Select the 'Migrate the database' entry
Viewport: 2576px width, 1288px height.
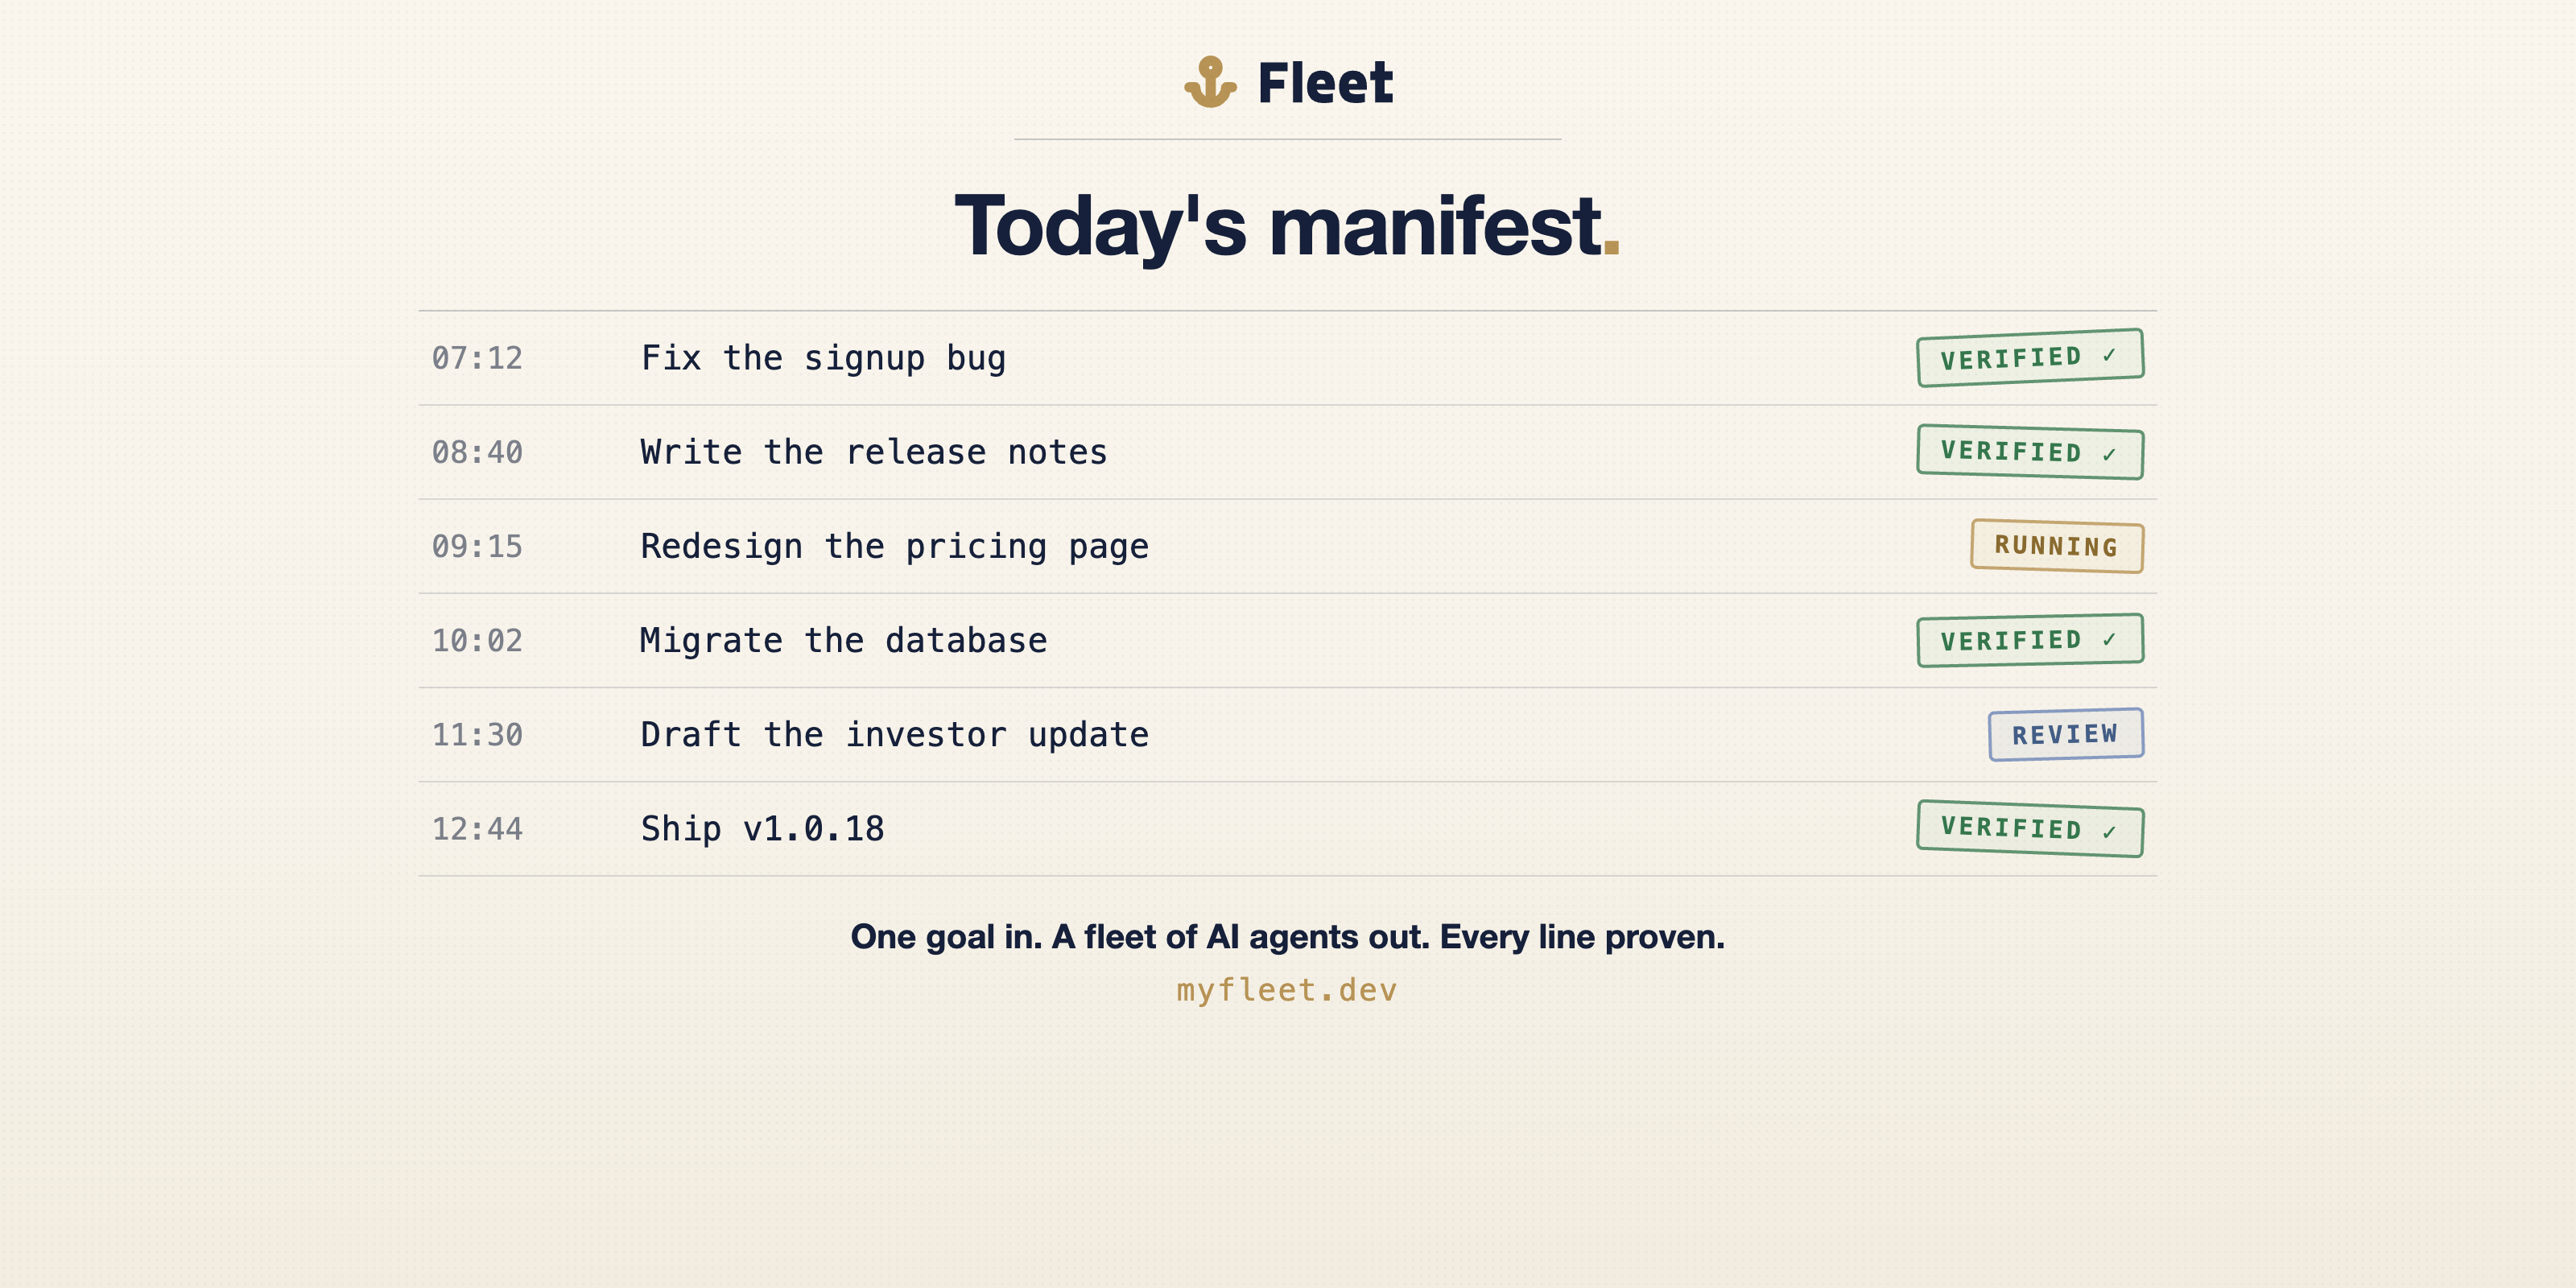point(1288,640)
